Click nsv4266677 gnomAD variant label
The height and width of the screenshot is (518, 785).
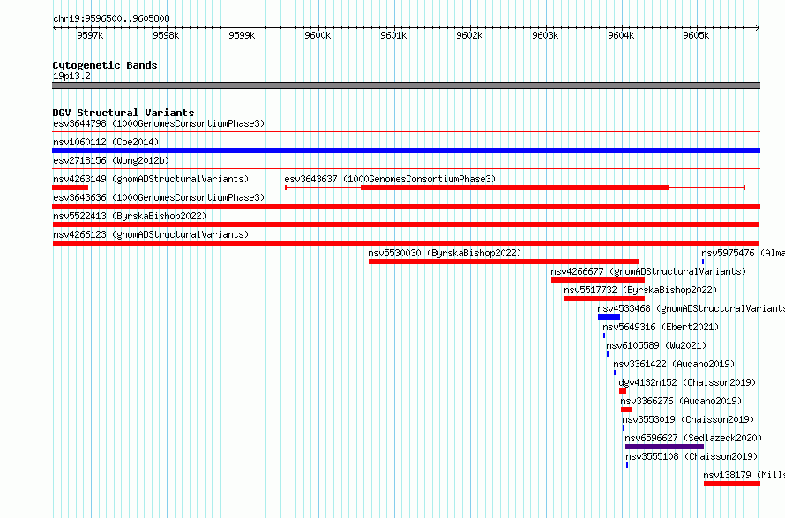point(648,271)
